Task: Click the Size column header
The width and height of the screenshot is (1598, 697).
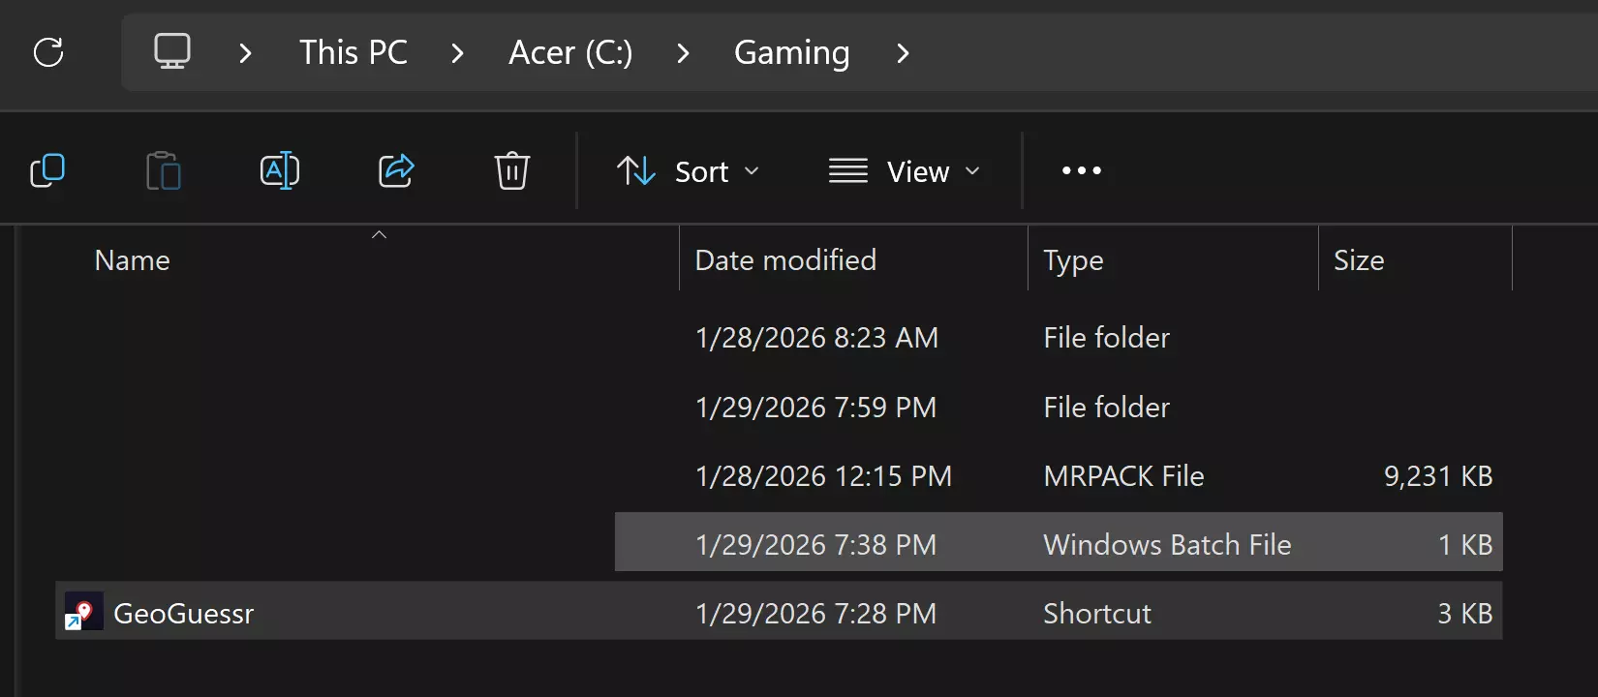Action: coord(1358,259)
